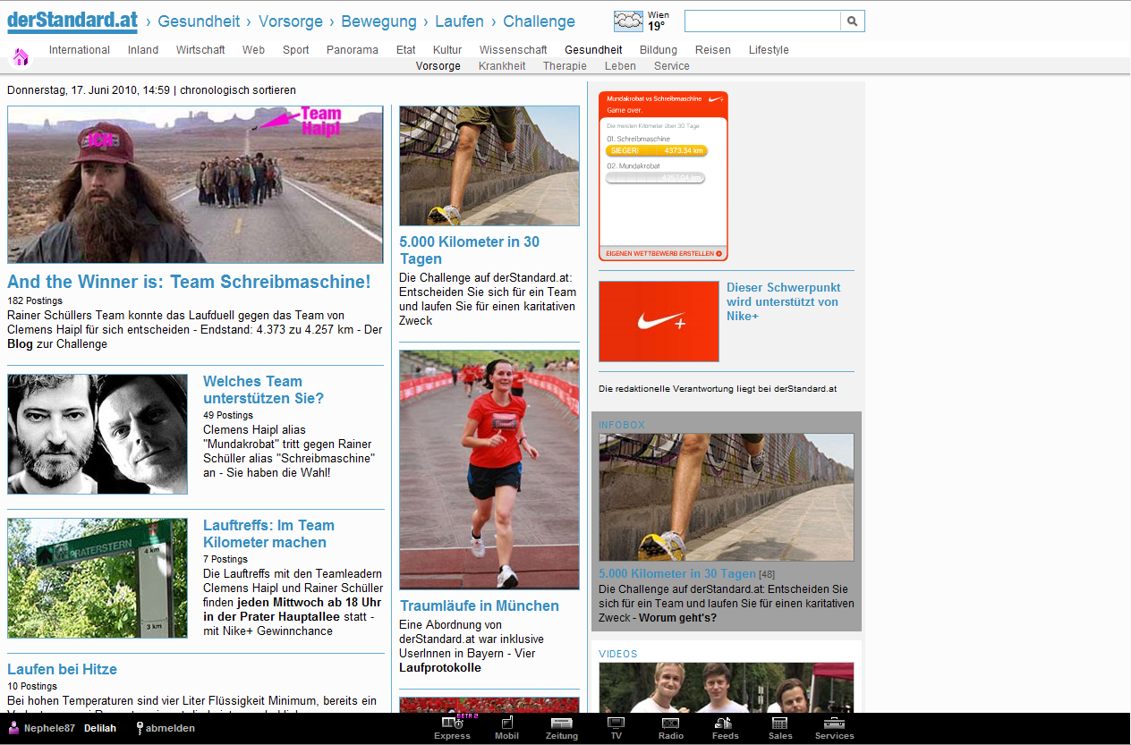The height and width of the screenshot is (745, 1131).
Task: Open TV in the bottom bar
Action: [616, 729]
